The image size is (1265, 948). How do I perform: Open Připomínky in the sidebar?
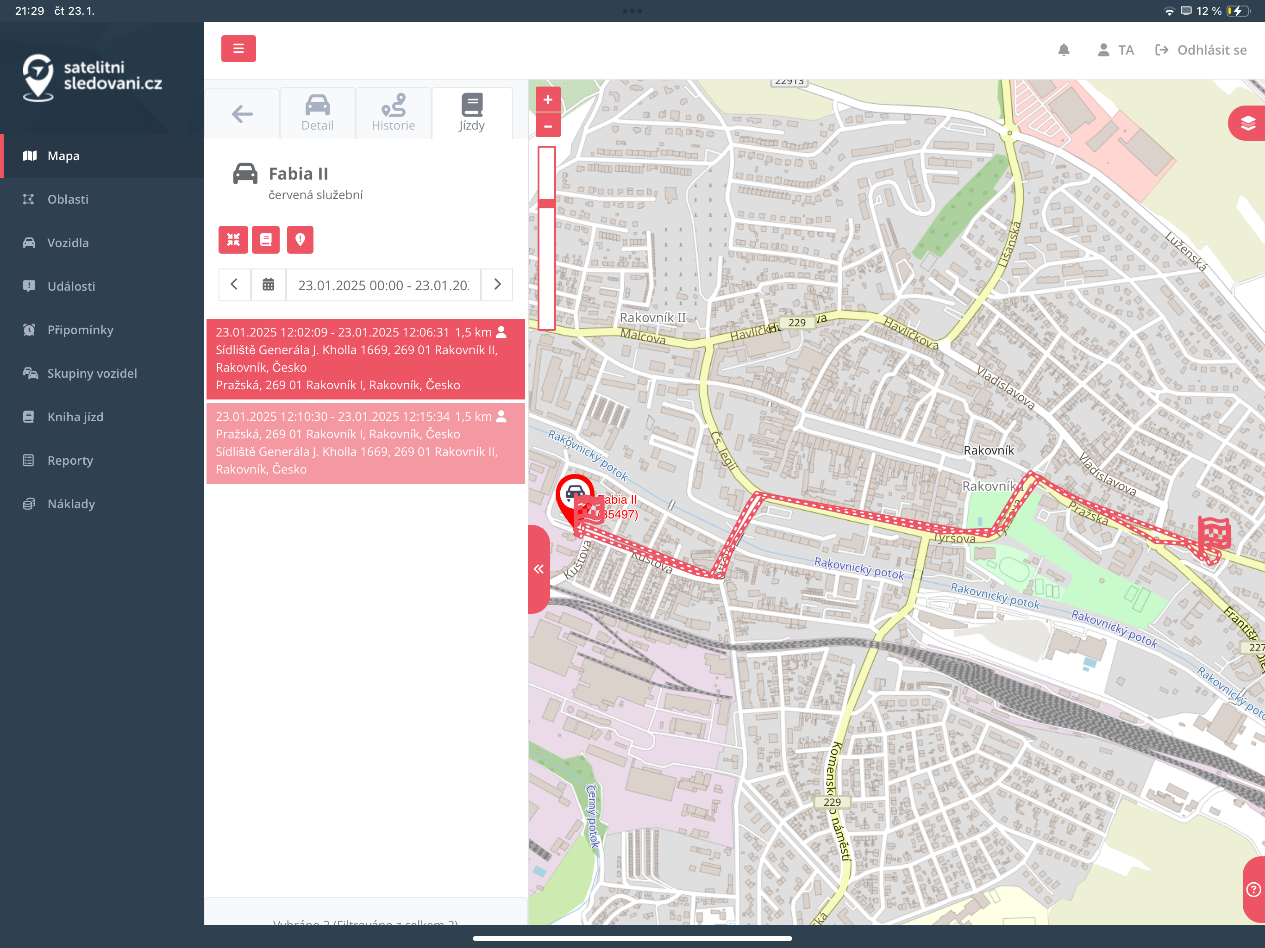click(102, 330)
